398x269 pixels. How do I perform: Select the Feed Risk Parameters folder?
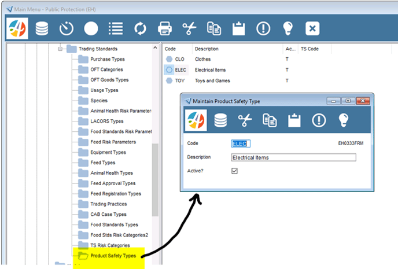pos(113,142)
